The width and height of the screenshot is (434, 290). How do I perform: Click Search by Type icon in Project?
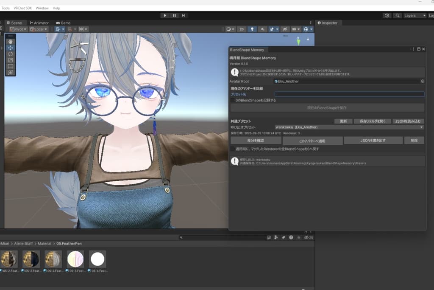coord(276,238)
